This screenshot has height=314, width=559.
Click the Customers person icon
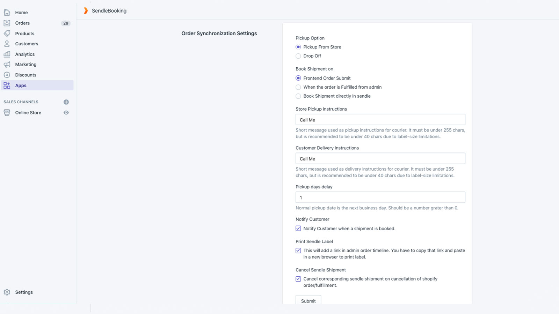tap(7, 44)
